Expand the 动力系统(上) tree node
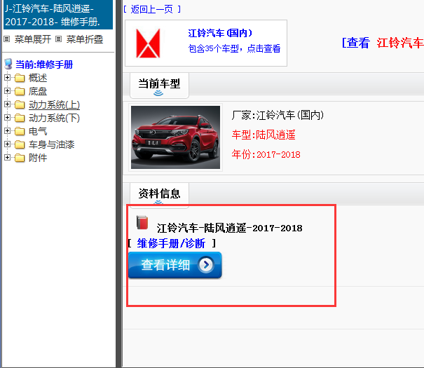424x368 pixels. (x=7, y=104)
